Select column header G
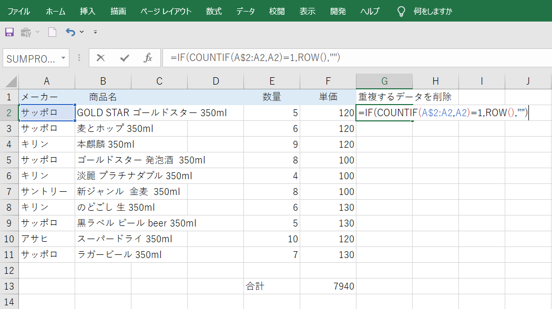Viewport: 552px width, 309px height. point(384,80)
